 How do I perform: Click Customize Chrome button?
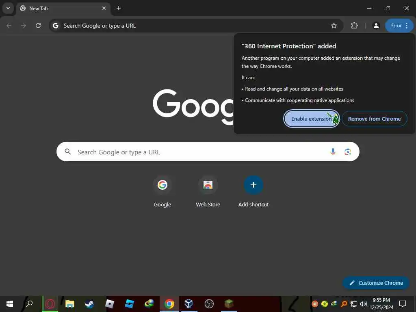pyautogui.click(x=376, y=283)
